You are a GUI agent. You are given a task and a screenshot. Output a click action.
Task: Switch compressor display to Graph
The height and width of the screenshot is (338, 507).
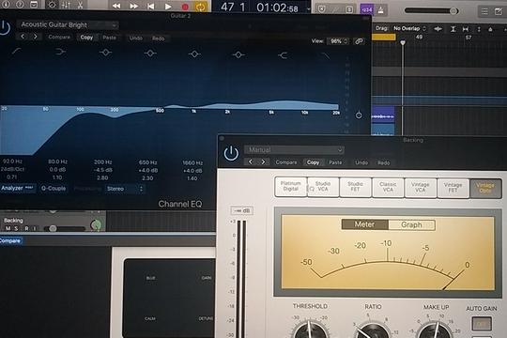point(411,224)
